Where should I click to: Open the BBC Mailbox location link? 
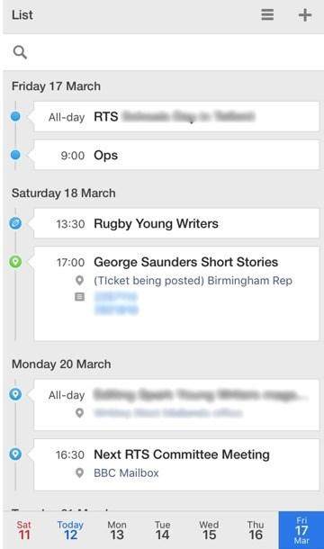click(126, 473)
